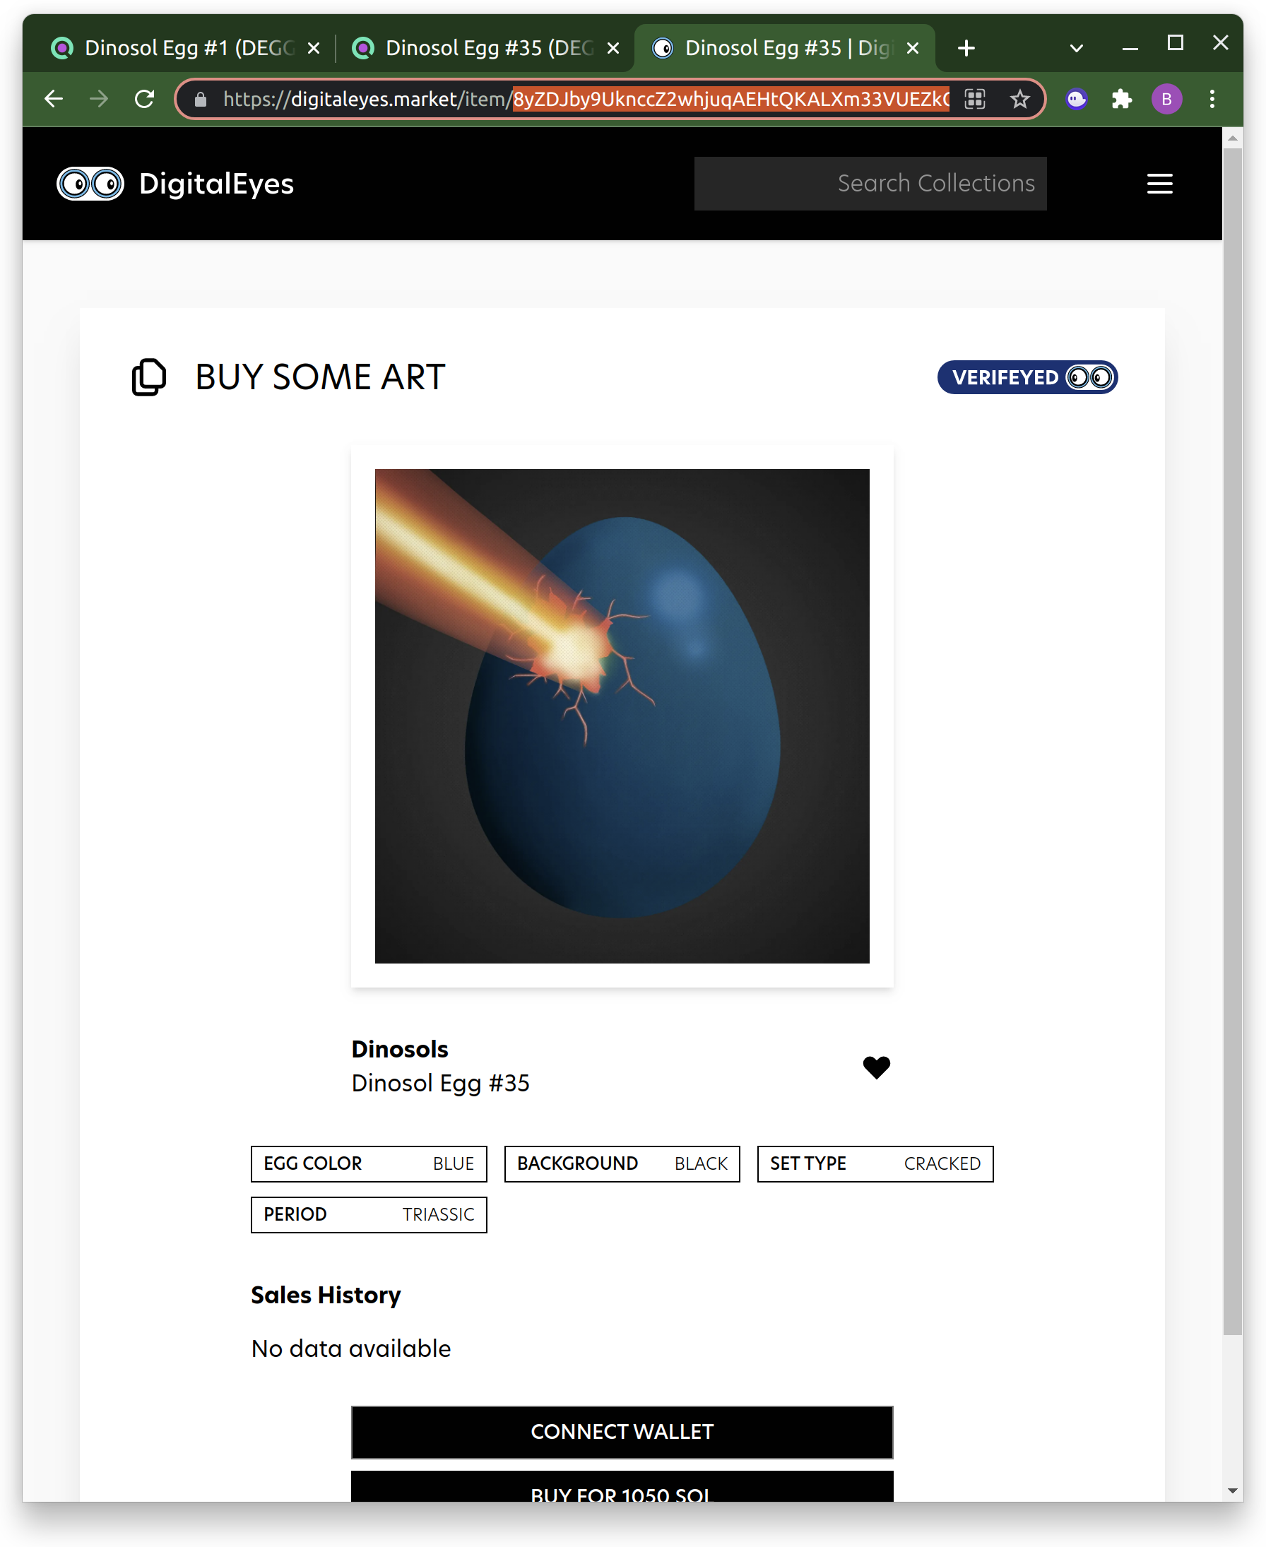Click the Dinosol egg artwork image

pyautogui.click(x=622, y=716)
